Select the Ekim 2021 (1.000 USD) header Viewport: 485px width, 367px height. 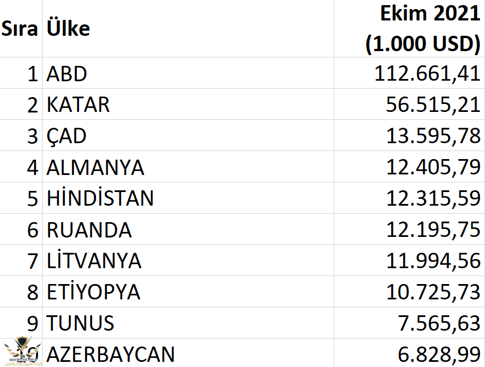point(409,28)
